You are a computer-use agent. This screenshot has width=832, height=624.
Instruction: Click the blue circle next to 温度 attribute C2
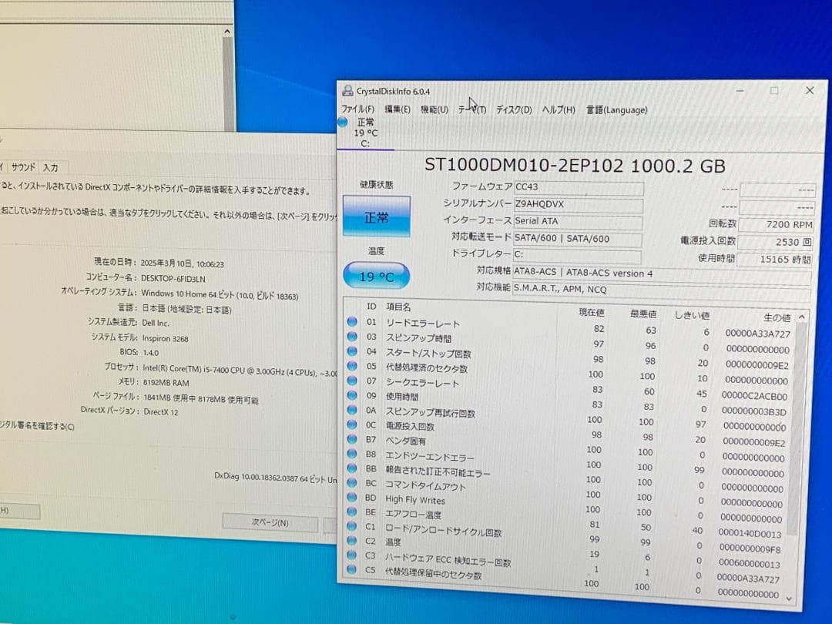point(353,541)
